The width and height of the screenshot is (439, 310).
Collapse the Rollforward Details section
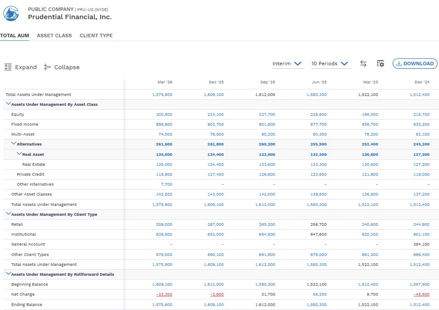pos(8,274)
